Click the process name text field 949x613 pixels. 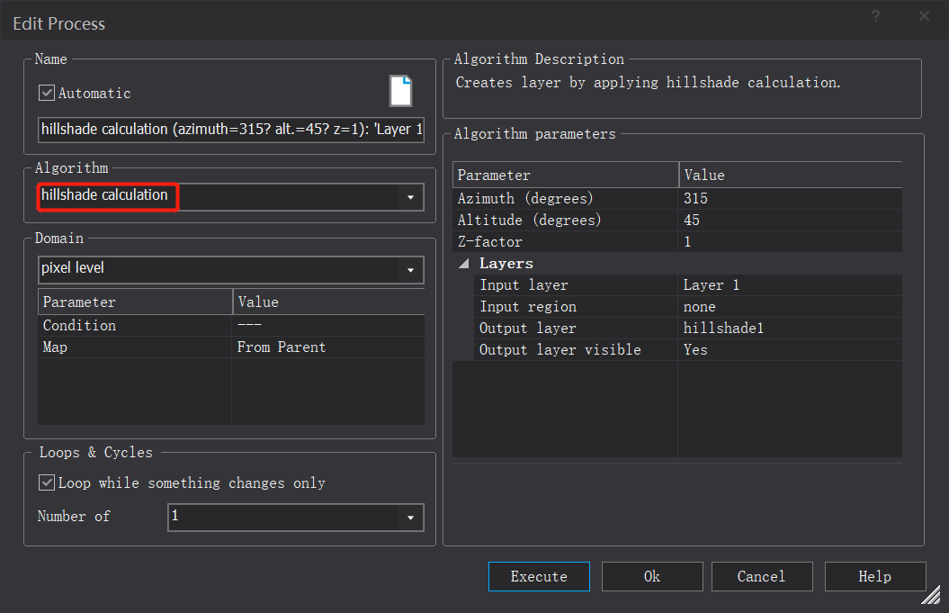tap(230, 130)
